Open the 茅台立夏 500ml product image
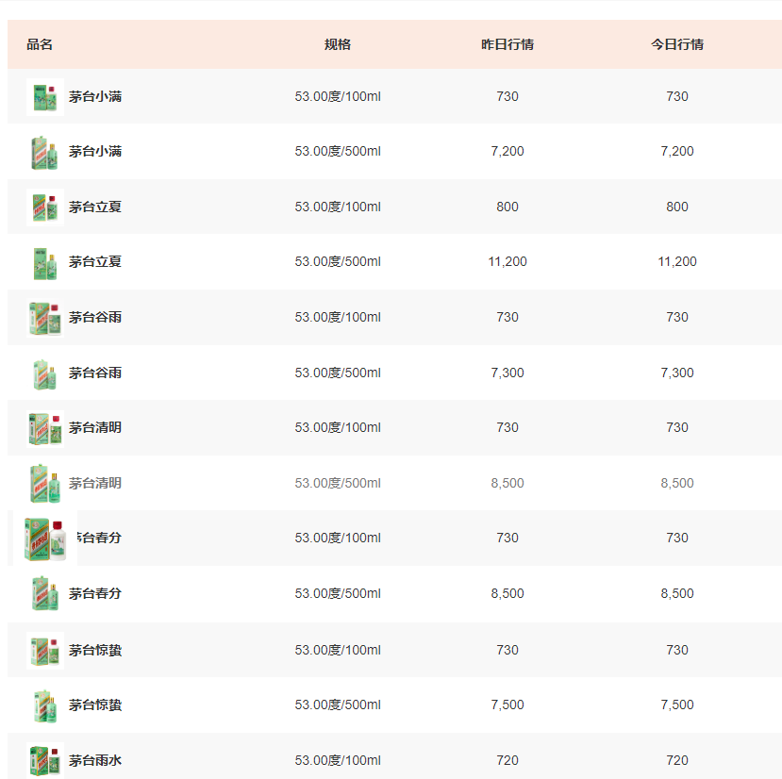This screenshot has height=779, width=782. coord(45,262)
